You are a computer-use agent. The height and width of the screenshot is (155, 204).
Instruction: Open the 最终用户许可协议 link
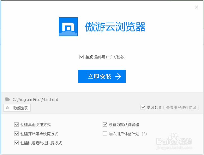click(x=109, y=57)
